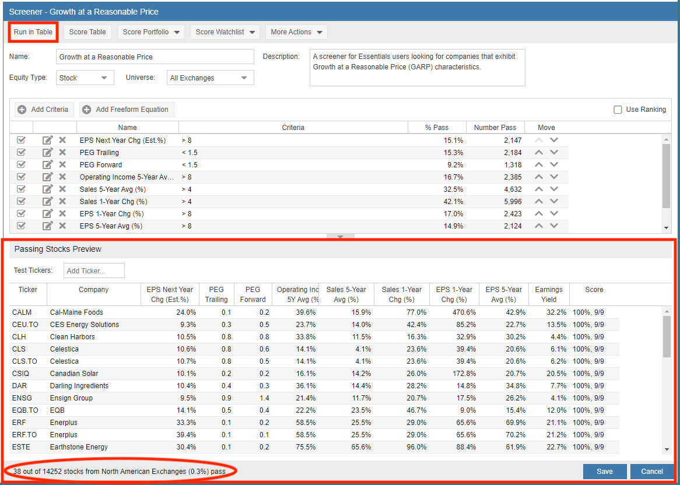Save the screener
Viewport: 680px width, 485px height.
click(605, 471)
